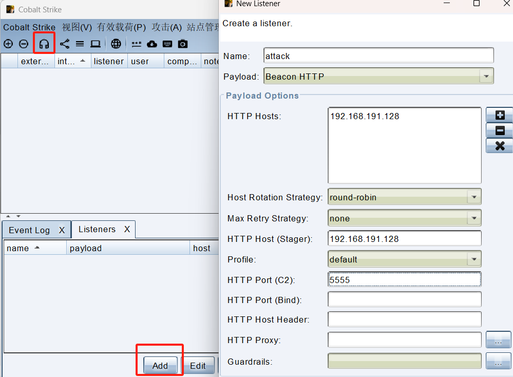Click the Add listener button

(x=160, y=365)
